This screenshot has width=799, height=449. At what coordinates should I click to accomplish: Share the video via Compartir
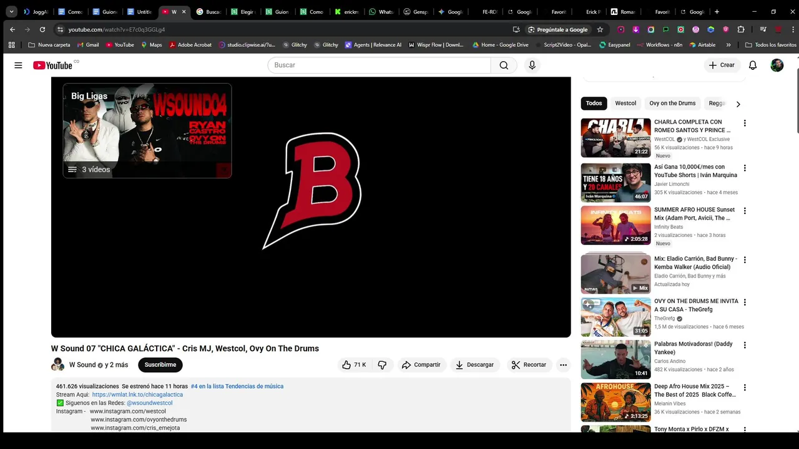pos(421,365)
